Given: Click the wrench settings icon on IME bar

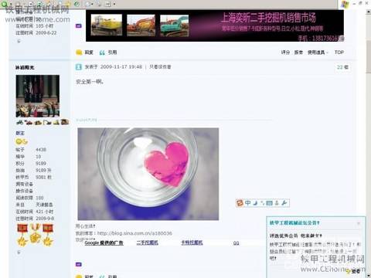Looking at the screenshot, I should 284,203.
